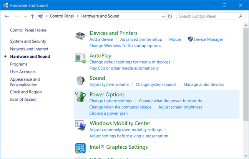Viewport: 249px width, 159px height.
Task: Open Advanced printer setup
Action: click(141, 39)
